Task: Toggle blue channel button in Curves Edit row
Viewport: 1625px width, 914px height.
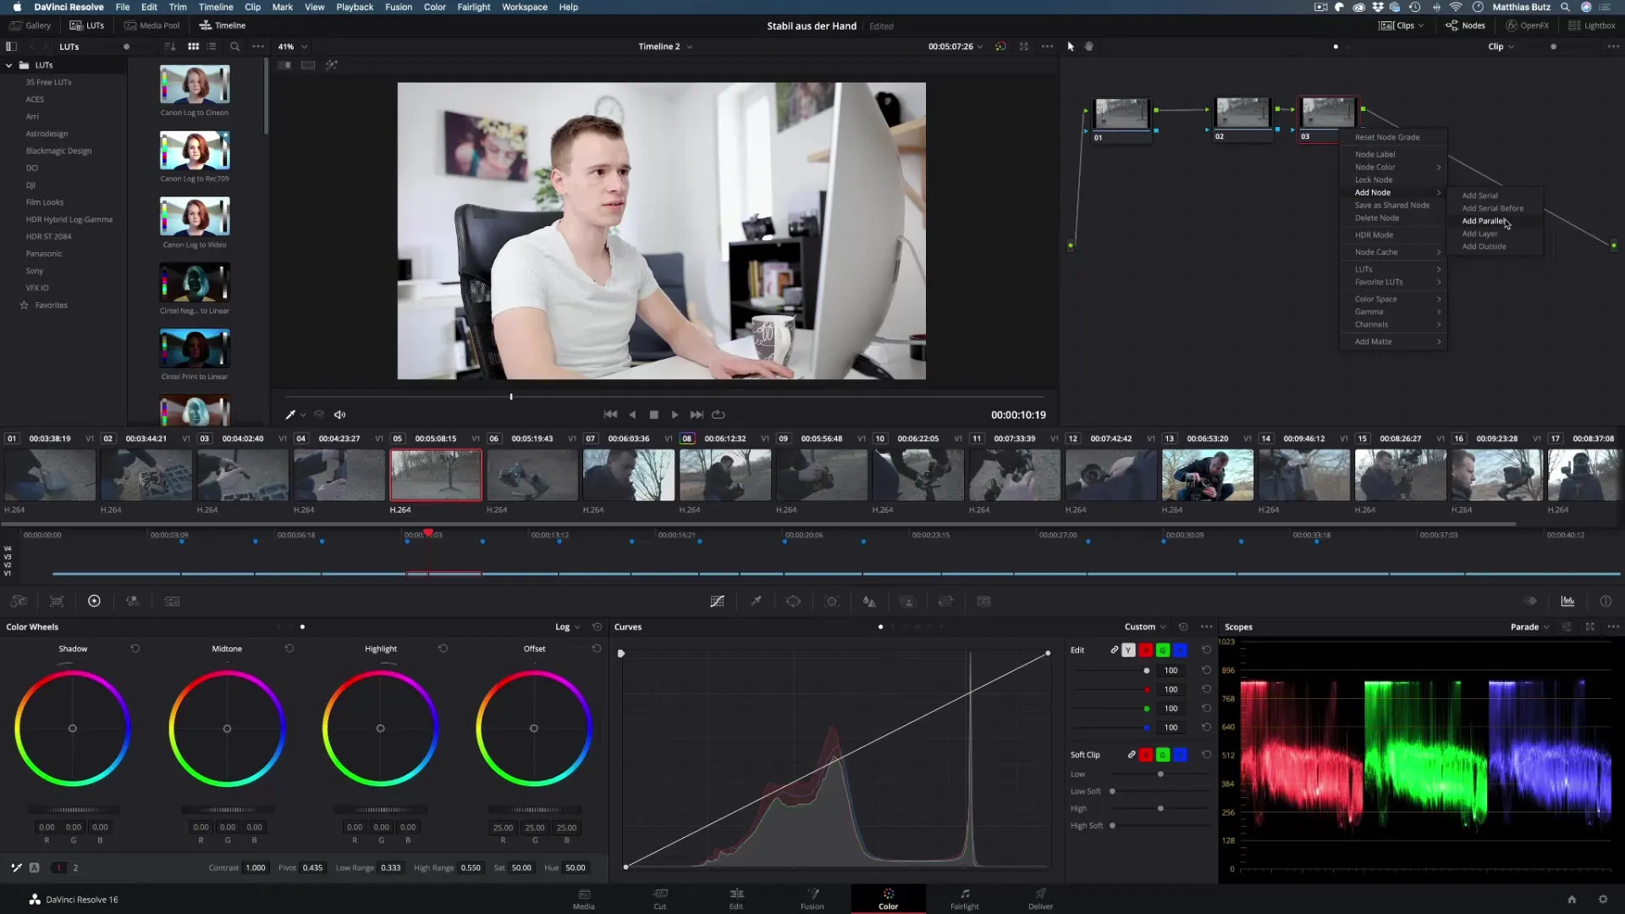Action: 1181,650
